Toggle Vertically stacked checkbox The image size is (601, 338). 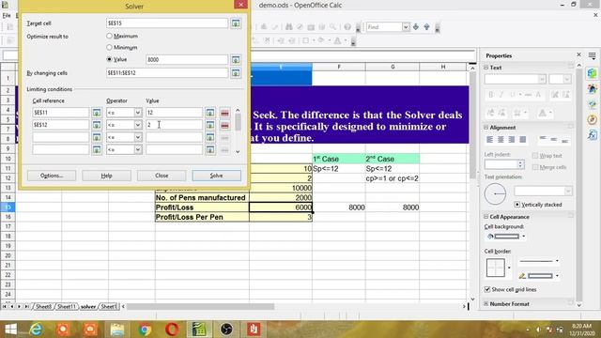[x=517, y=205]
